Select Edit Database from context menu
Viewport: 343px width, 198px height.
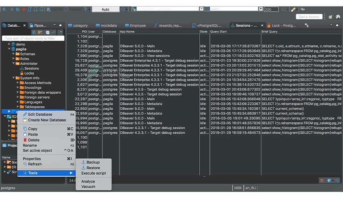click(46, 114)
